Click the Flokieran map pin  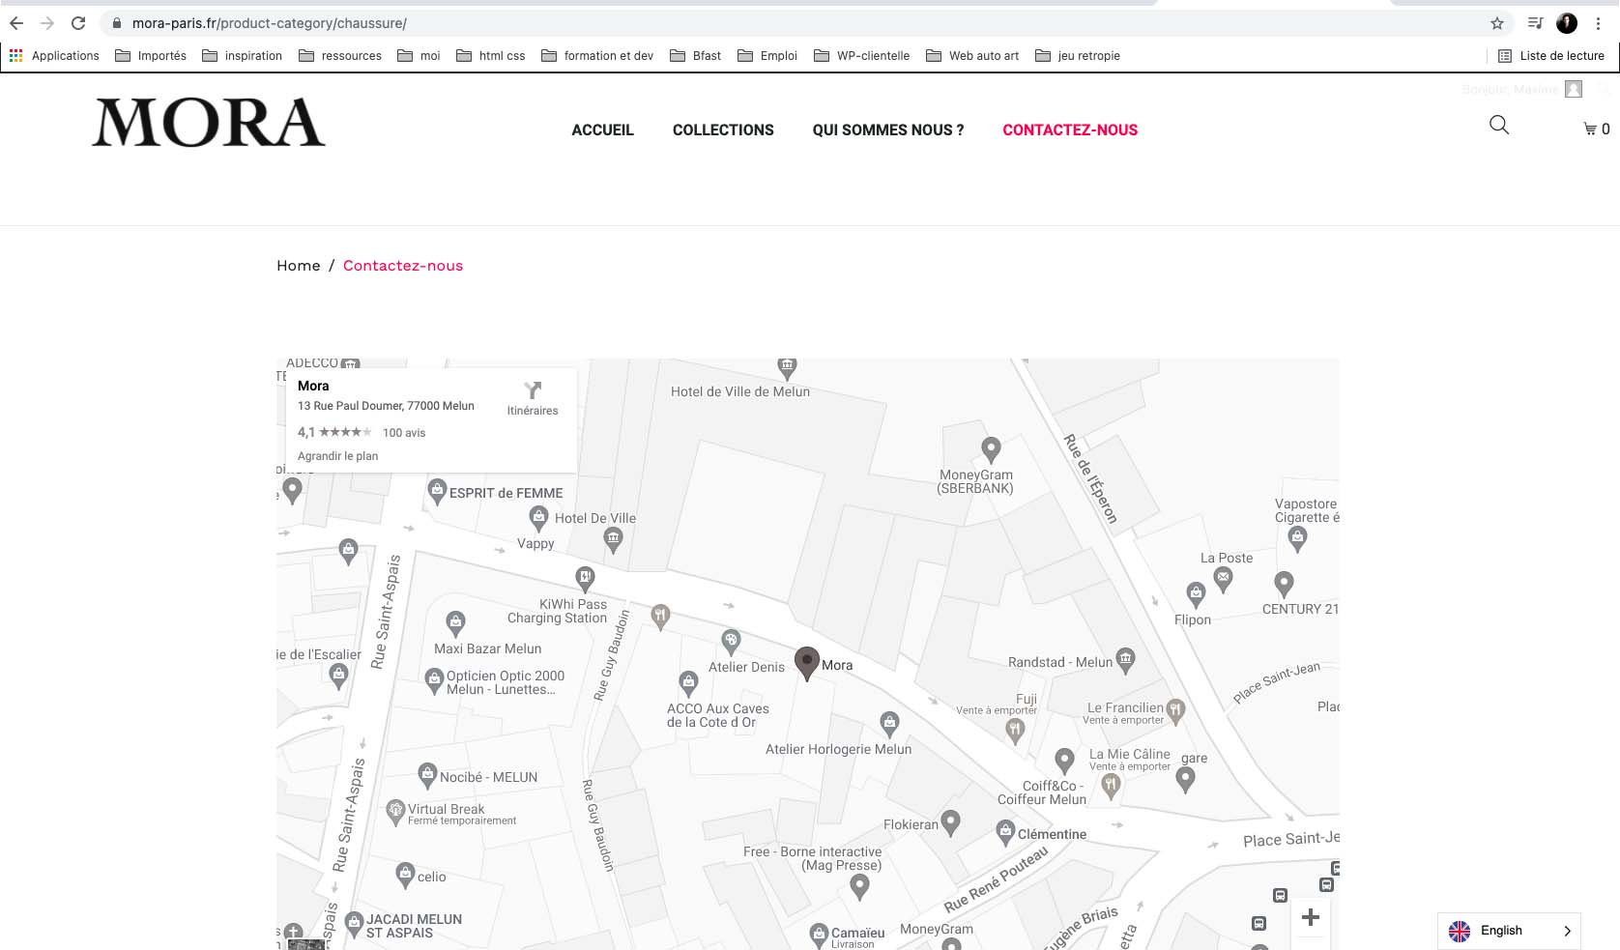tap(951, 822)
